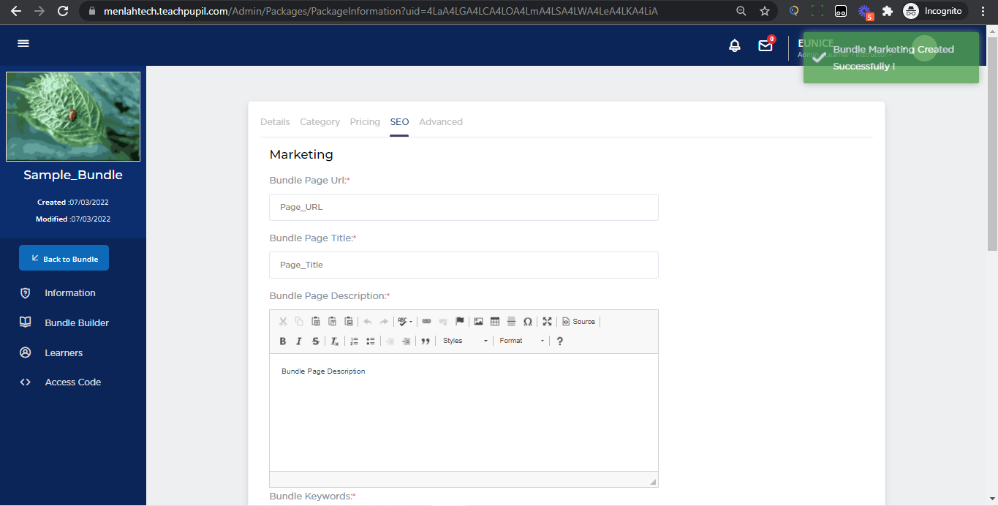Click the Bundle Page Title field
The width and height of the screenshot is (998, 506).
[464, 265]
